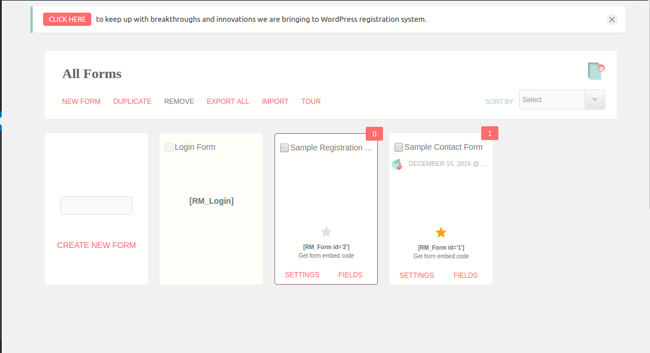Check the Login Form checkbox
Screen dimensions: 650x353
(169, 147)
